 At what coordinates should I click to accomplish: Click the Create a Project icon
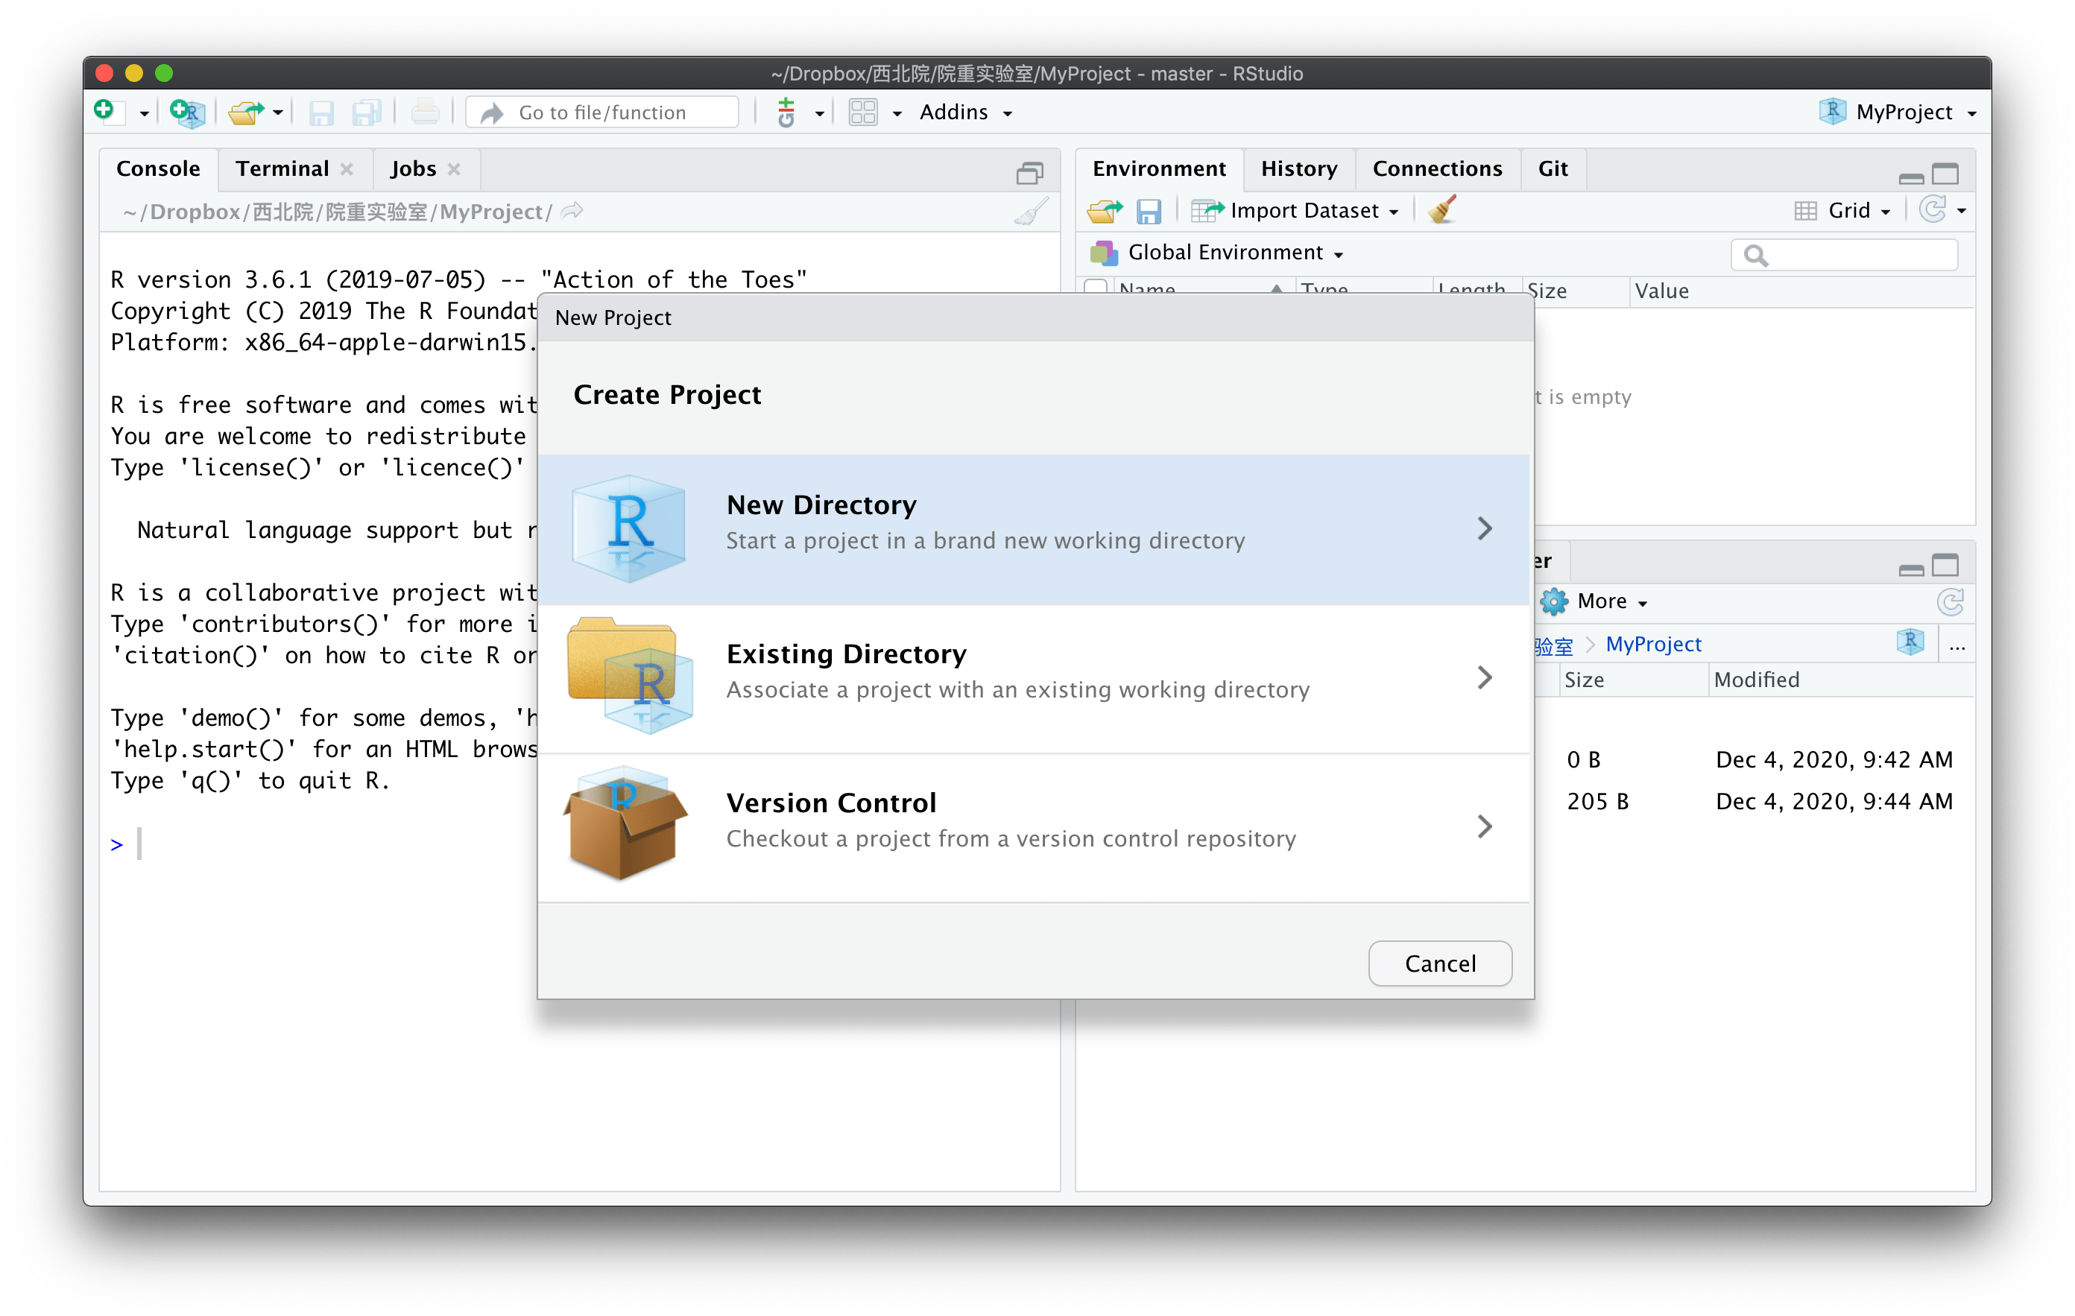[x=187, y=112]
